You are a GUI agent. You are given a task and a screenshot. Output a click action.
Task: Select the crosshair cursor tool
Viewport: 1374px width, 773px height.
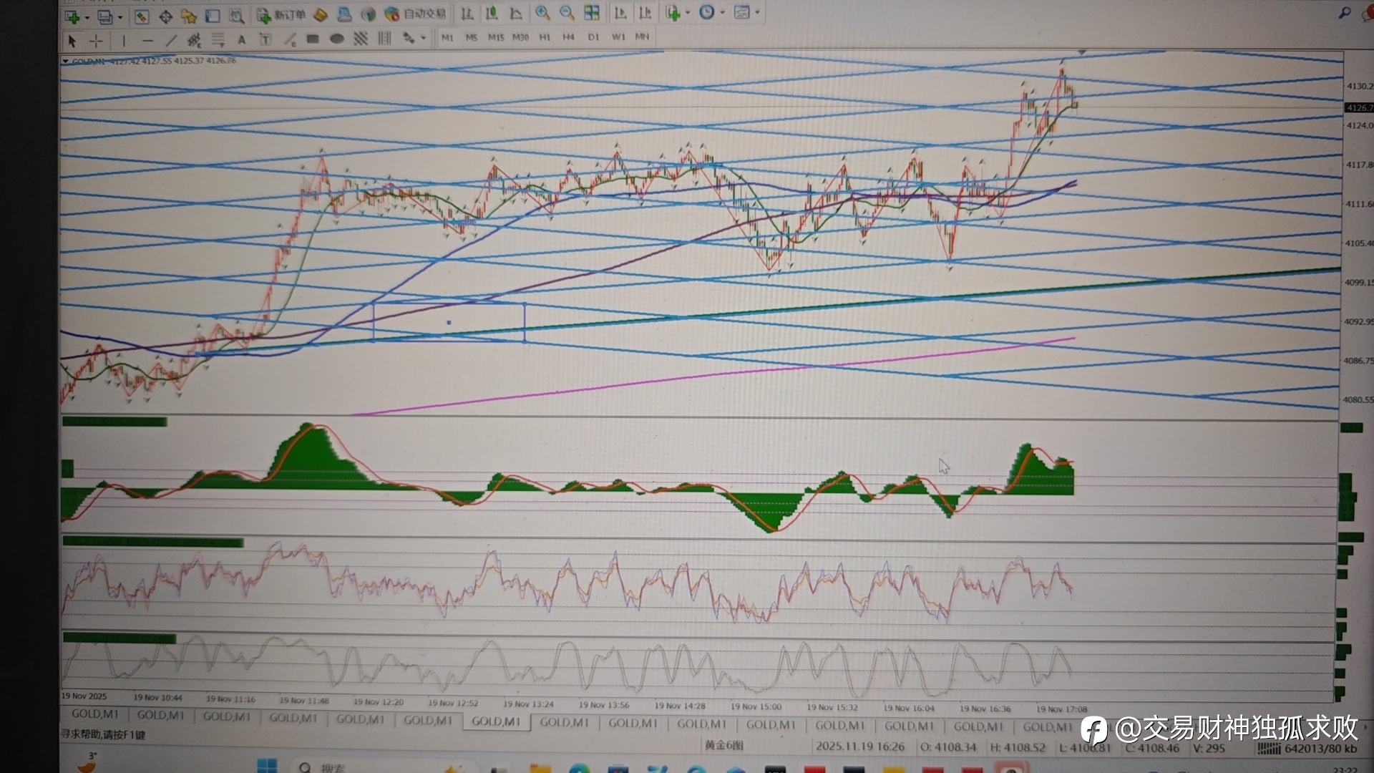[x=96, y=40]
